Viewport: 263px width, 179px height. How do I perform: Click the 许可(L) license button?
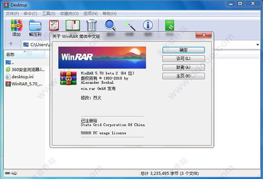tap(184, 59)
